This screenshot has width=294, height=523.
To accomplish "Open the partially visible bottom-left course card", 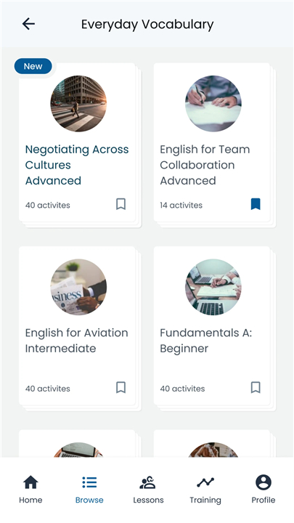I will point(78,444).
